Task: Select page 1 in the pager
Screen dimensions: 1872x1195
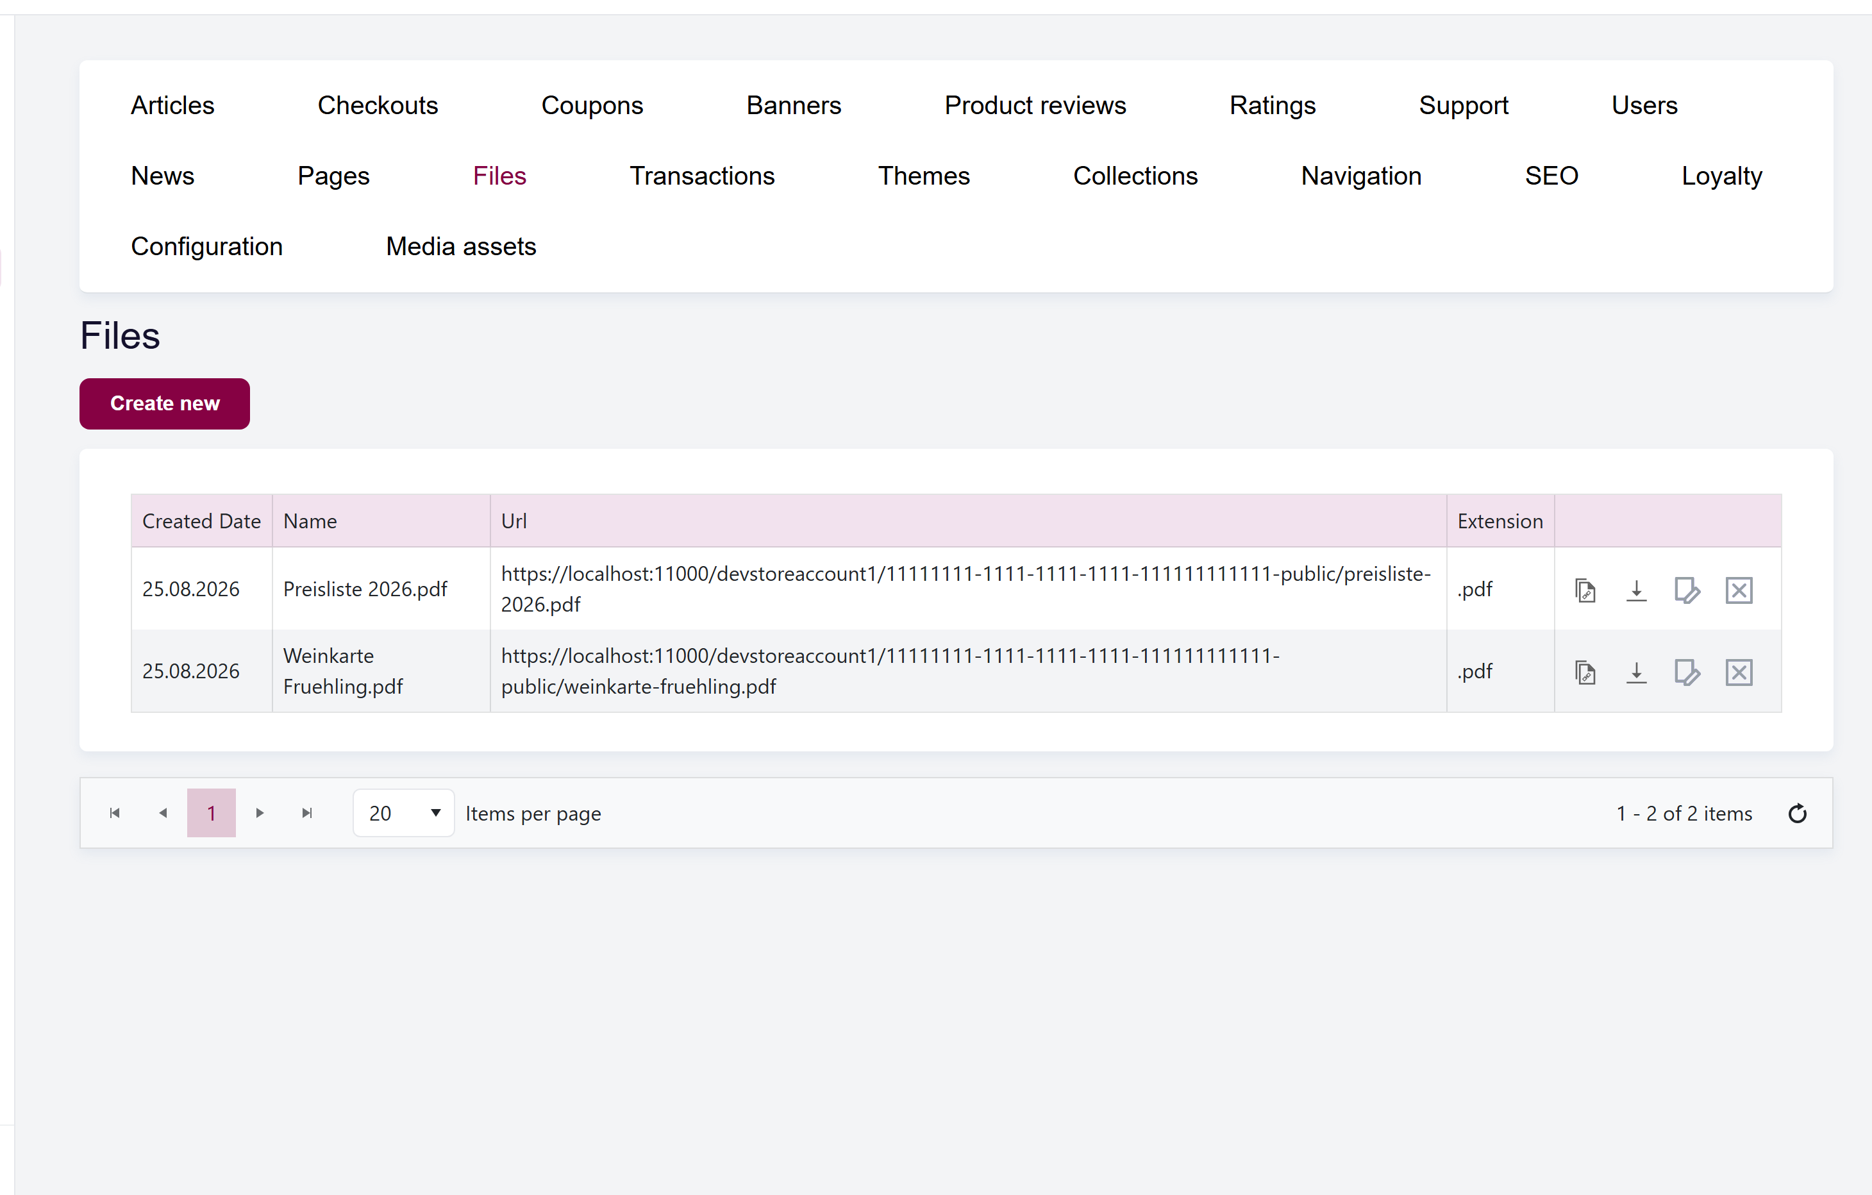Action: (x=212, y=814)
